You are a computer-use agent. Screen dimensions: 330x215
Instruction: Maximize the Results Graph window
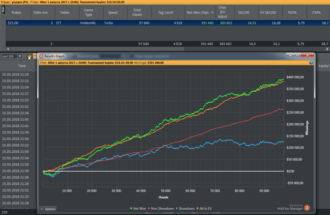(x=297, y=55)
